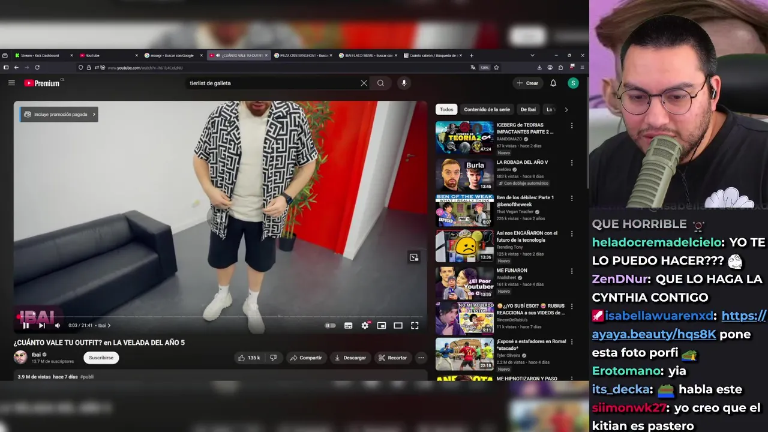Open the ayaya.beauty link in chat
This screenshot has width=768, height=432.
point(679,325)
